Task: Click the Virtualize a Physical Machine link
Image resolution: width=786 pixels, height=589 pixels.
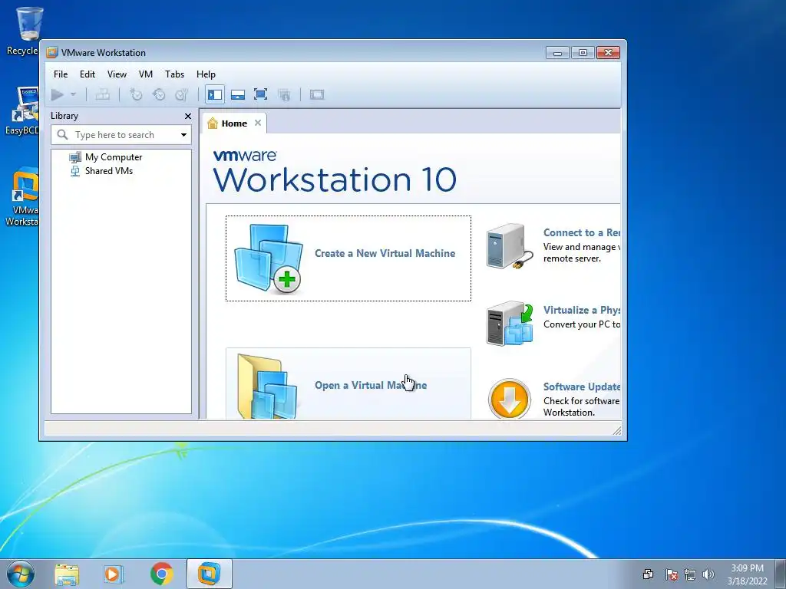Action: click(582, 310)
